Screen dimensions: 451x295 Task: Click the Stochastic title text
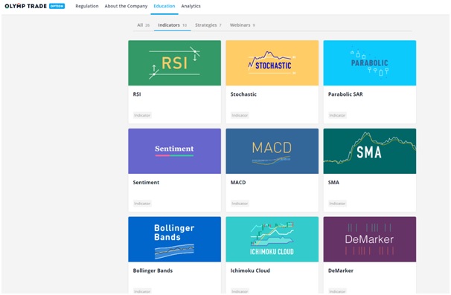pyautogui.click(x=243, y=94)
